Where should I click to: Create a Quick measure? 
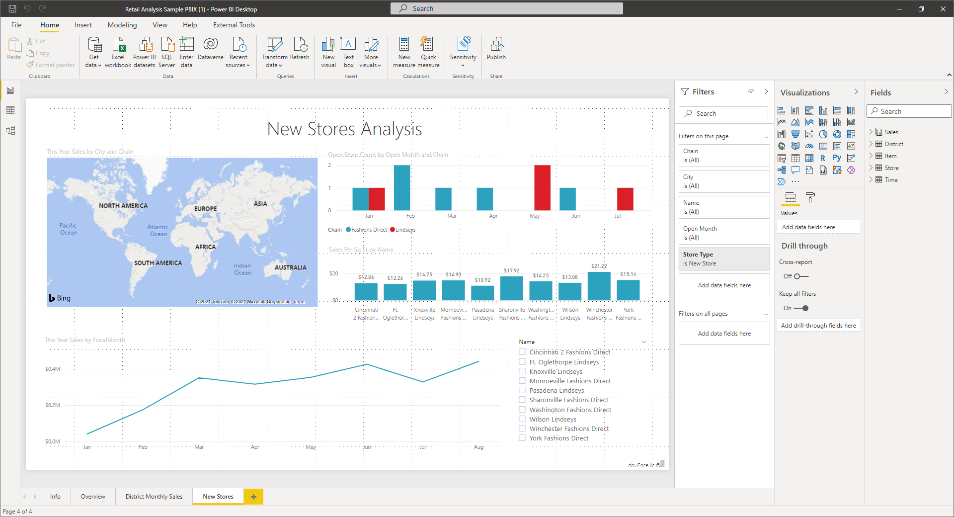coord(428,52)
